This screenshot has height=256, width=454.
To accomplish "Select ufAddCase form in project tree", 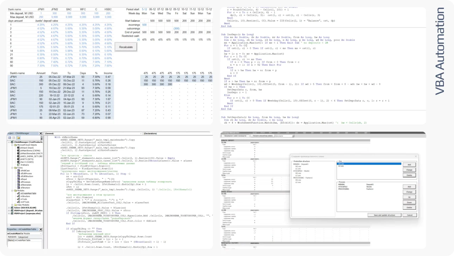I will click(x=25, y=170).
